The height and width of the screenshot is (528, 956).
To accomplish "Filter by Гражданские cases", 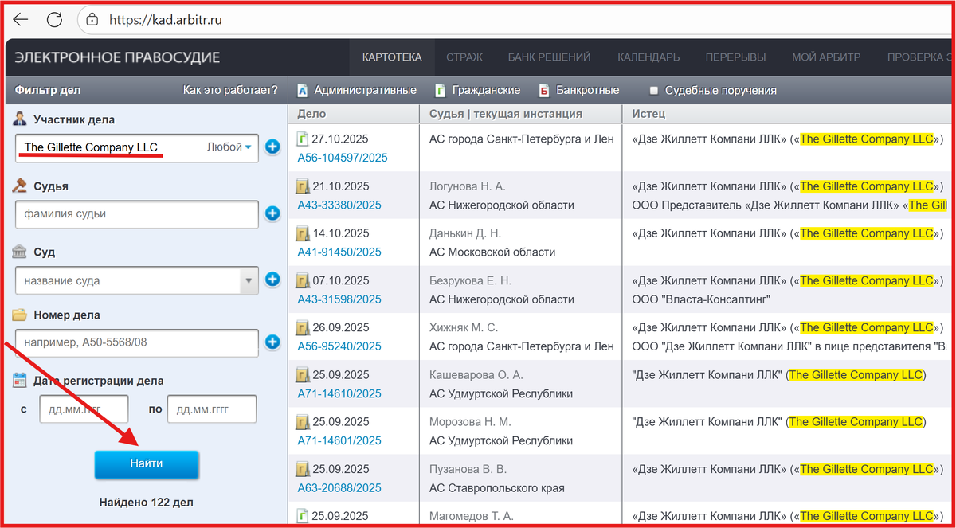I will click(477, 90).
